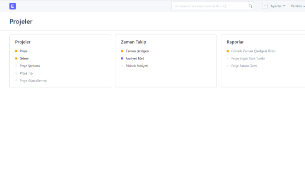Open Proje Fatura Özeti report
The height and width of the screenshot is (171, 305).
point(244,66)
